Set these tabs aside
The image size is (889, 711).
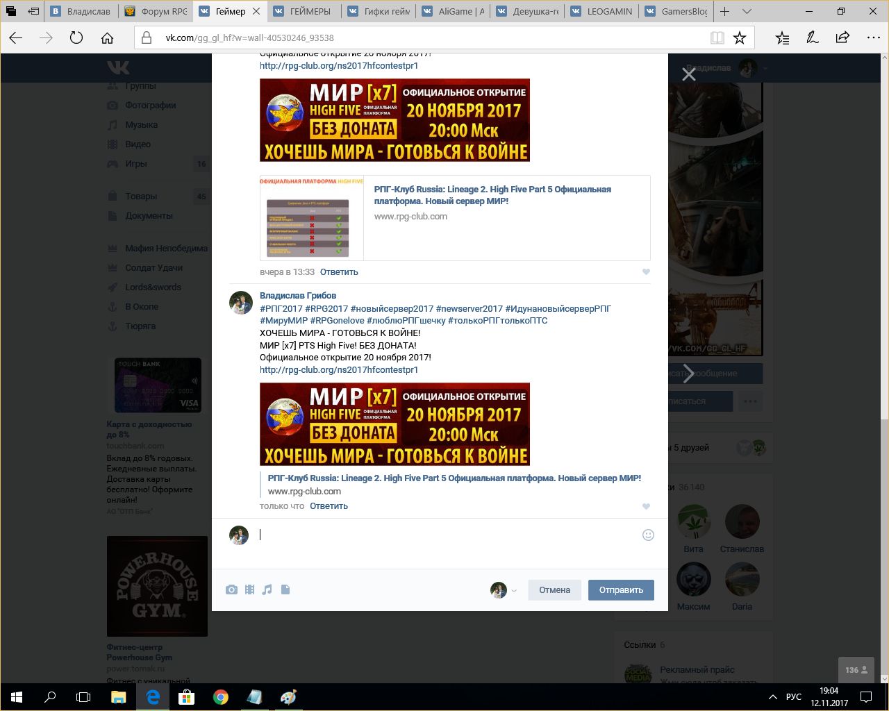pos(33,12)
